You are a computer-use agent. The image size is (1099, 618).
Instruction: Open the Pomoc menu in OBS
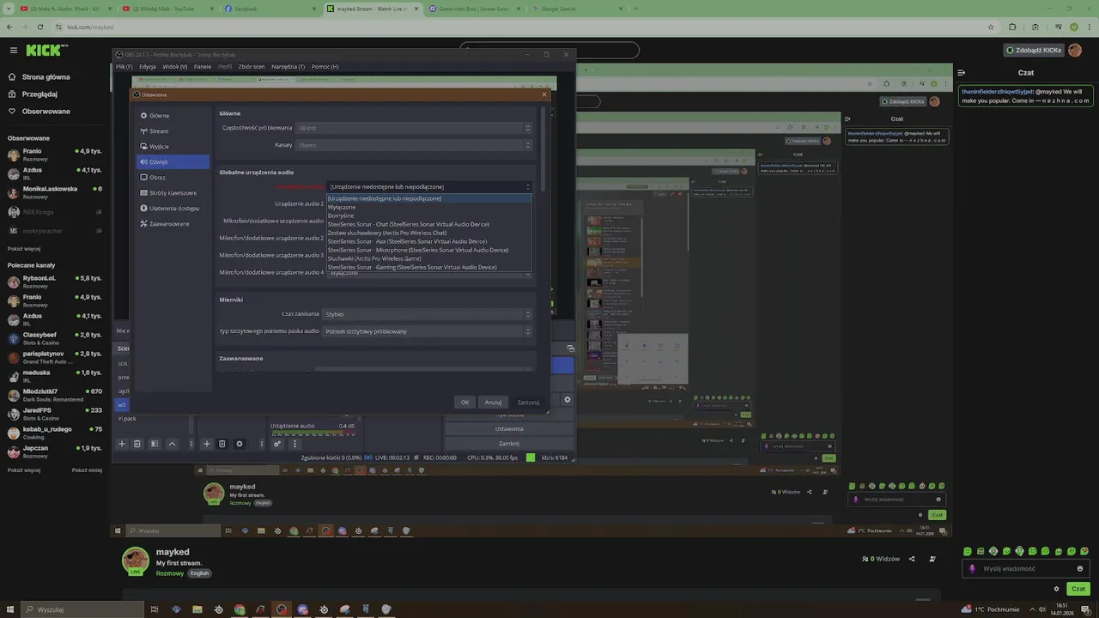[x=325, y=66]
